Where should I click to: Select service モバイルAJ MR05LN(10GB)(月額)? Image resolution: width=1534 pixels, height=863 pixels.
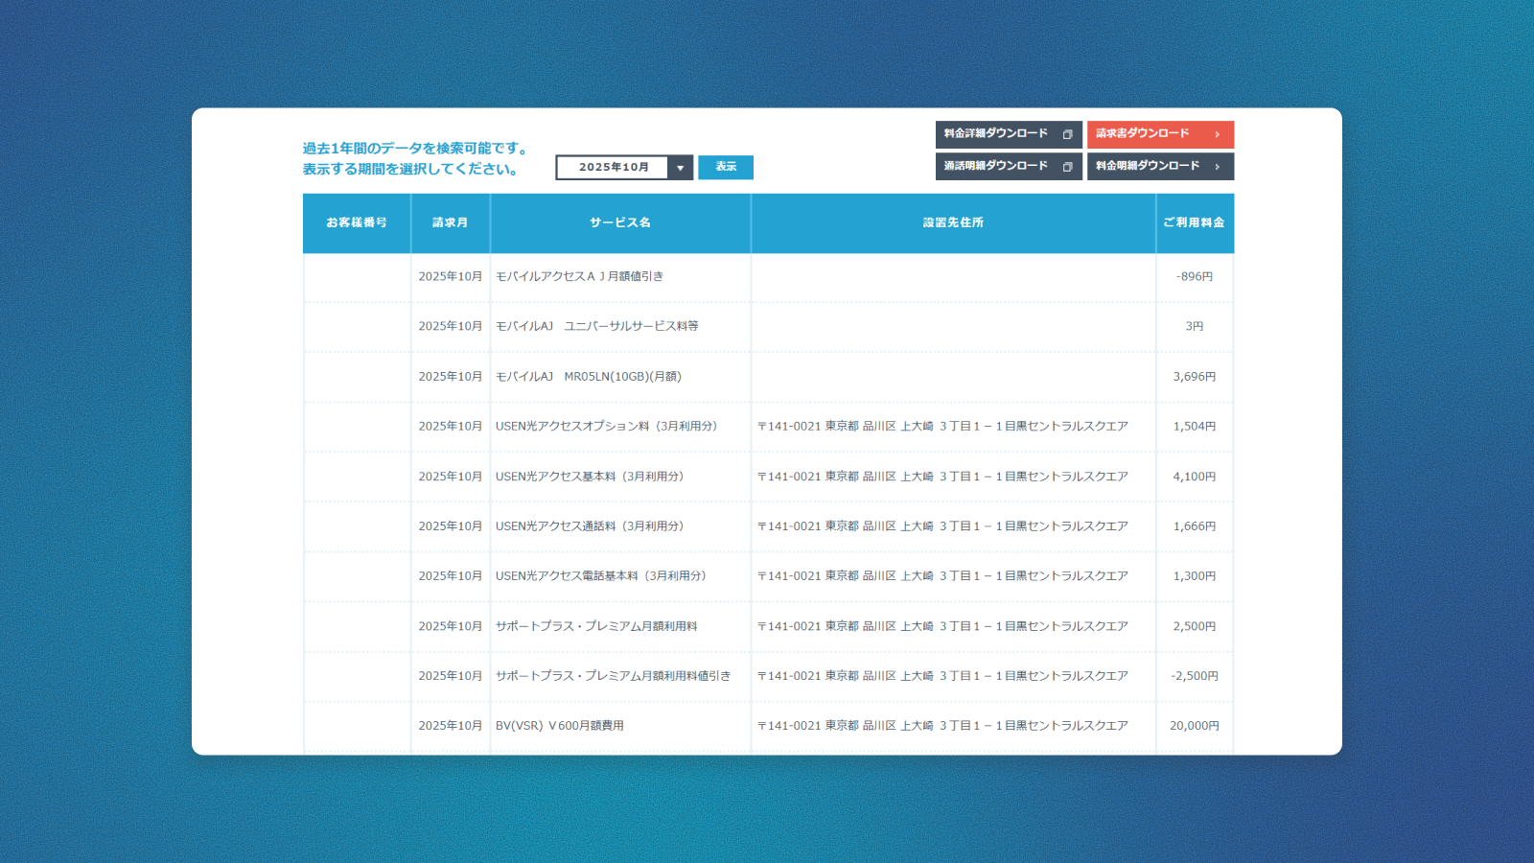(x=589, y=377)
